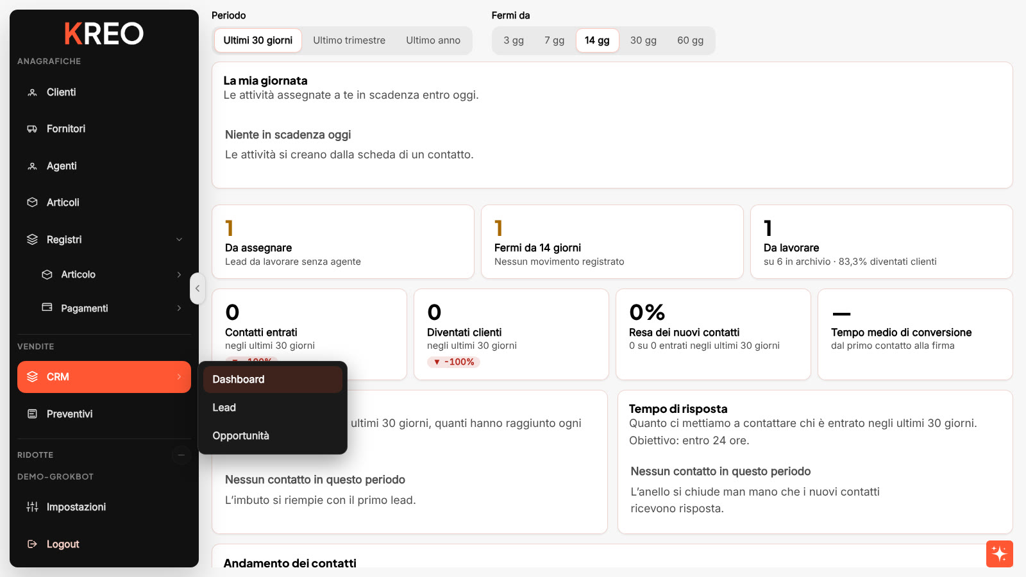
Task: Click the Contatti entrati label
Action: (x=261, y=333)
